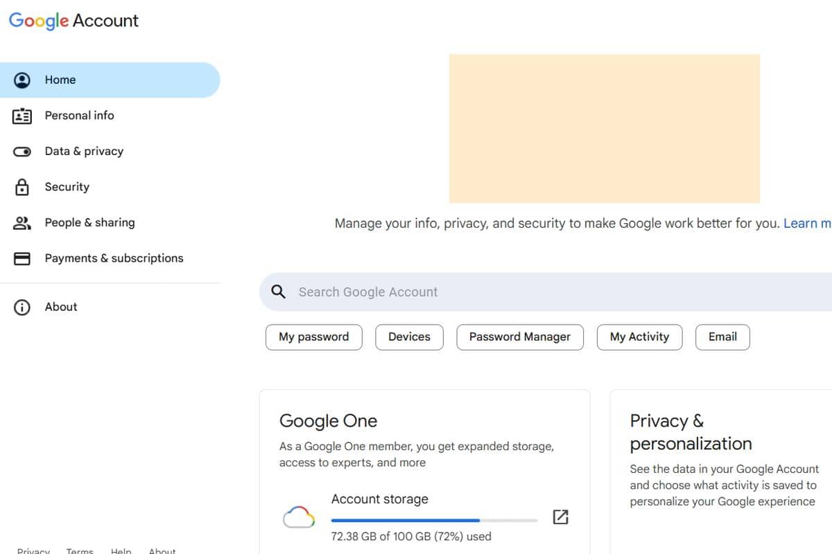Click the People & sharing icon
The width and height of the screenshot is (832, 554).
(22, 223)
